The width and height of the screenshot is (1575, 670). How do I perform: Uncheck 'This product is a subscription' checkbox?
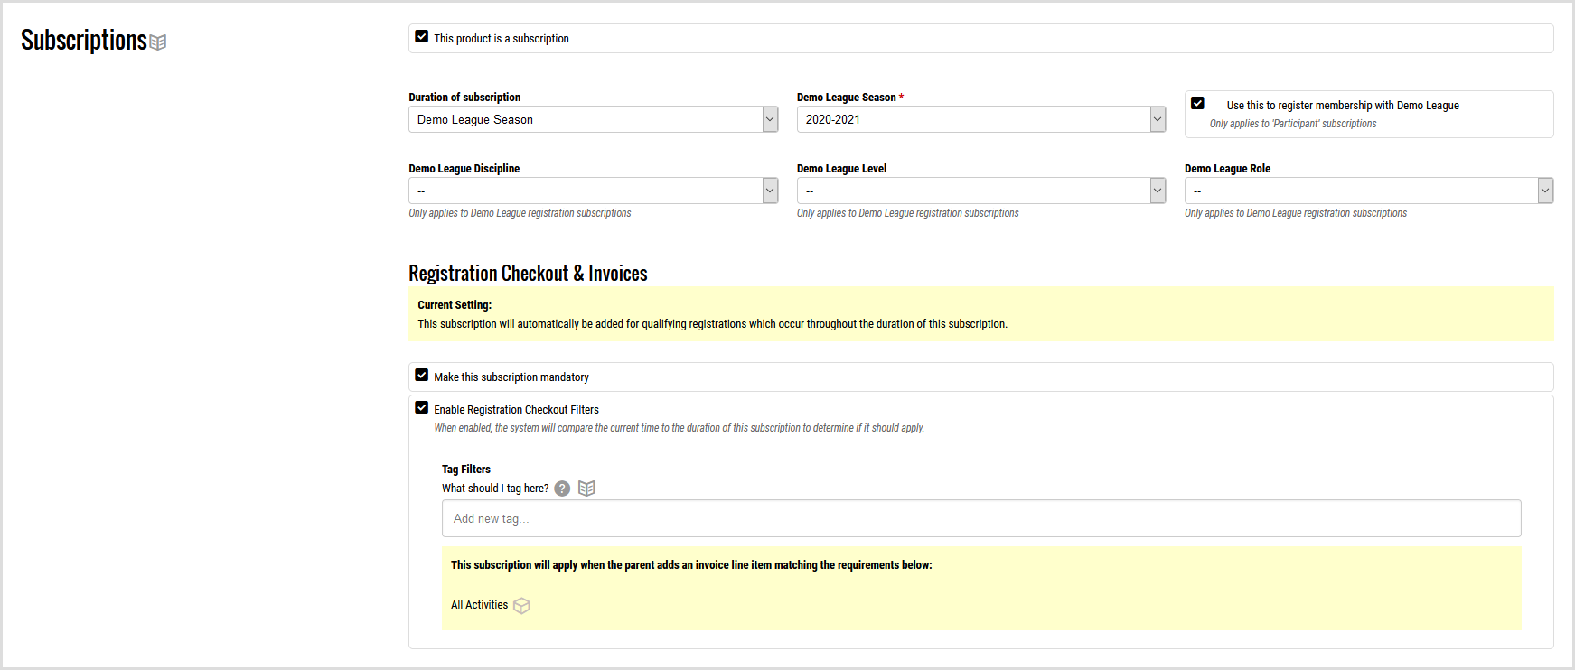422,37
